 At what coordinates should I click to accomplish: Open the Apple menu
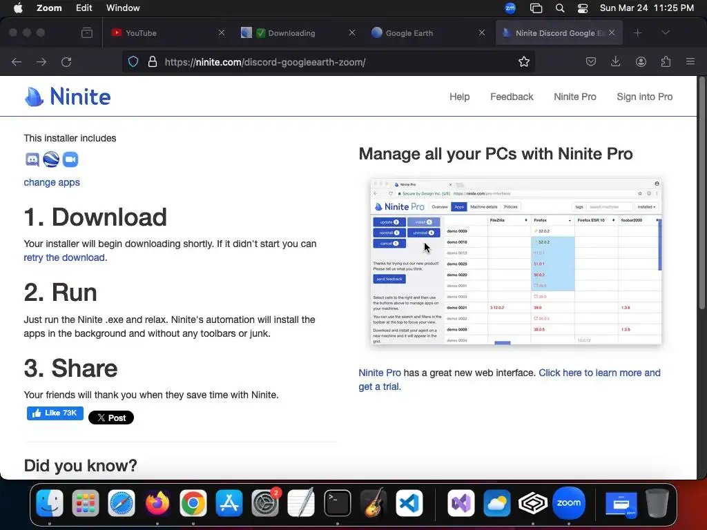pos(18,8)
